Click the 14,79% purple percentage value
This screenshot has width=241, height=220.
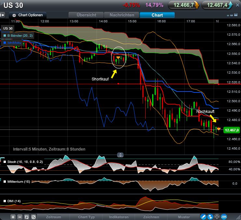click(154, 5)
